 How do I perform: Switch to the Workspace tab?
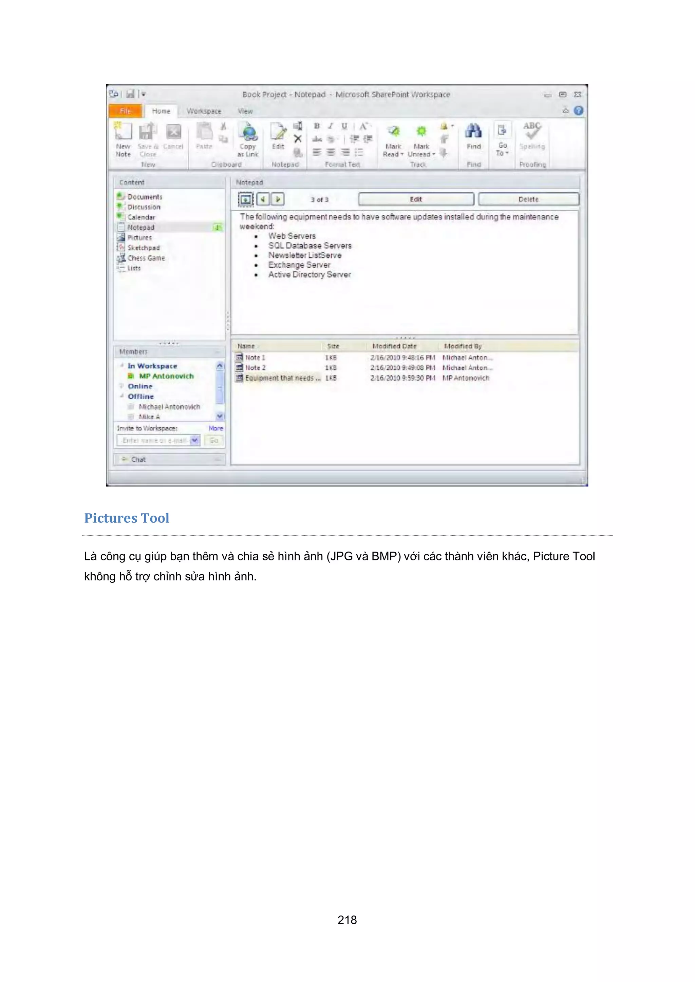click(204, 111)
